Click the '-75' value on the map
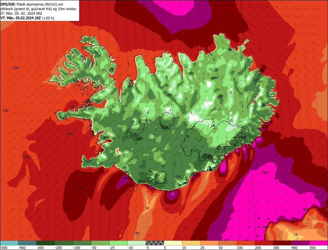 pyautogui.click(x=191, y=74)
